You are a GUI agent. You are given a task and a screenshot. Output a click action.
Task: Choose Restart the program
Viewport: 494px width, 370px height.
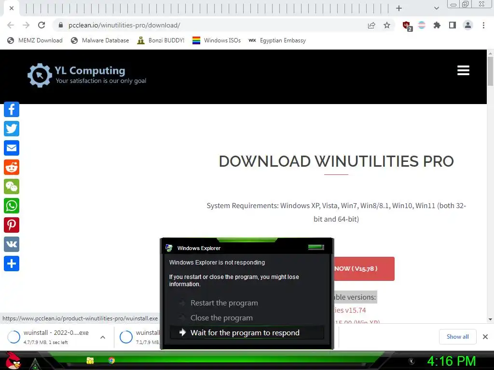[224, 303]
